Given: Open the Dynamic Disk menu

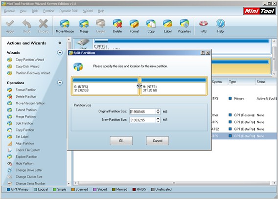Looking at the screenshot, I should click(69, 11).
